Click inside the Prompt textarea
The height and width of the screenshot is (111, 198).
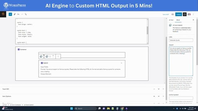tap(181, 61)
